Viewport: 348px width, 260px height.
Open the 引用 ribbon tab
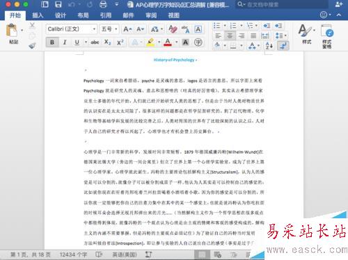point(106,15)
